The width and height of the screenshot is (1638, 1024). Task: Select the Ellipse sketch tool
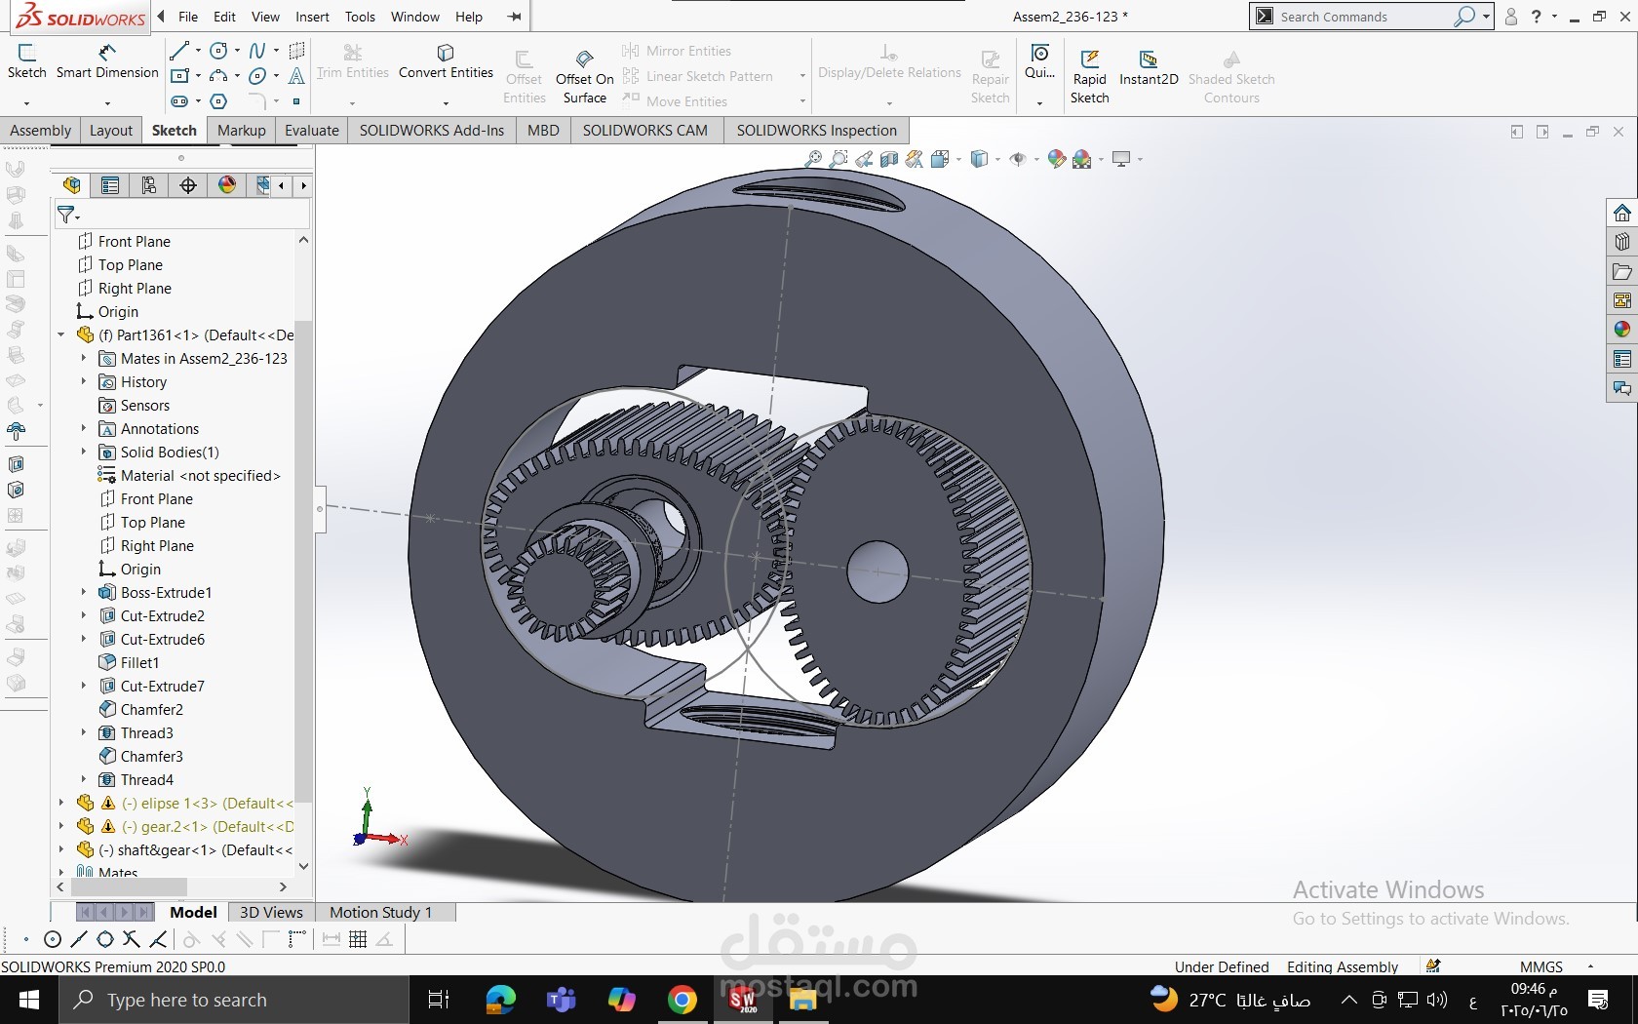(x=257, y=76)
